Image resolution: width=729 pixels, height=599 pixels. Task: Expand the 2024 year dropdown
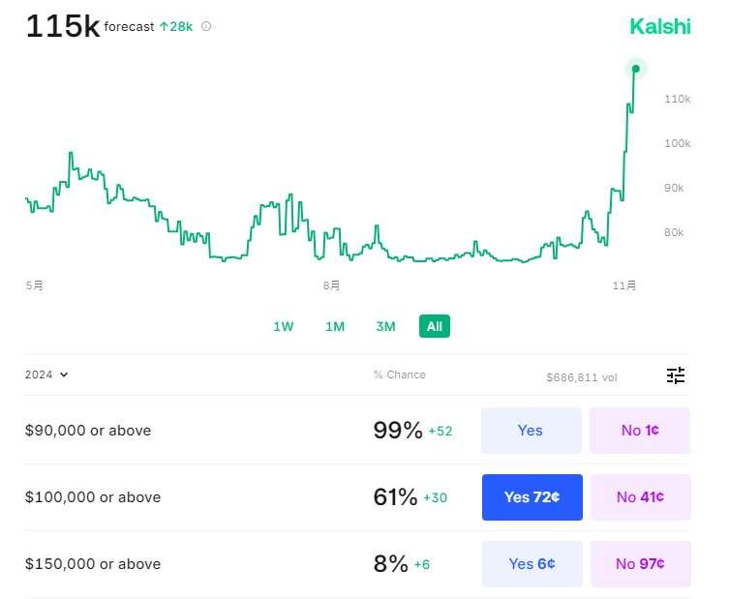pos(46,374)
